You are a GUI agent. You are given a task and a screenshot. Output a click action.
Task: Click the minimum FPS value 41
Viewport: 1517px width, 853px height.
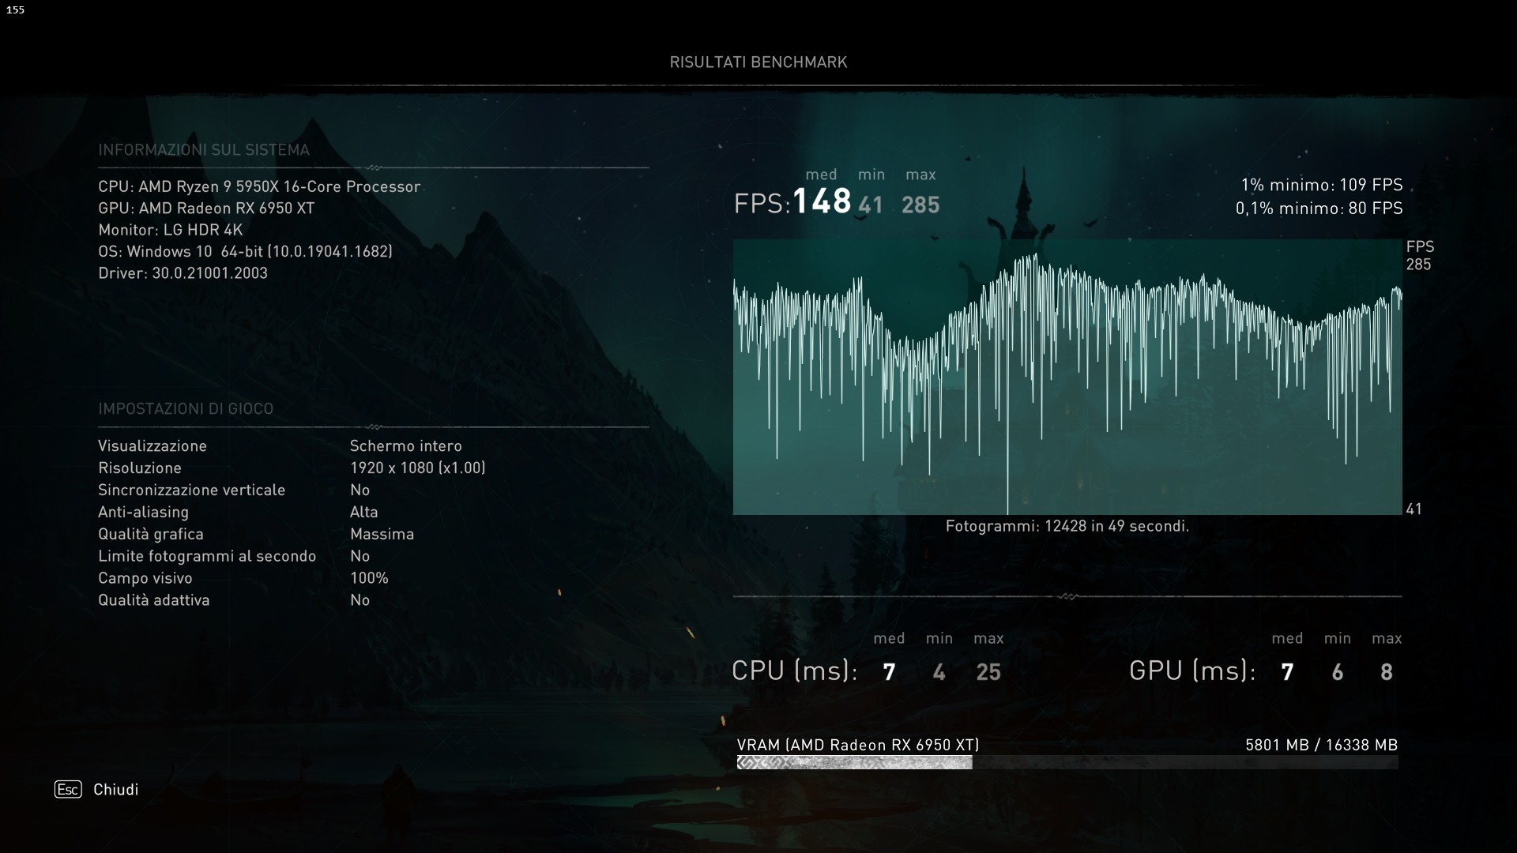pos(871,205)
